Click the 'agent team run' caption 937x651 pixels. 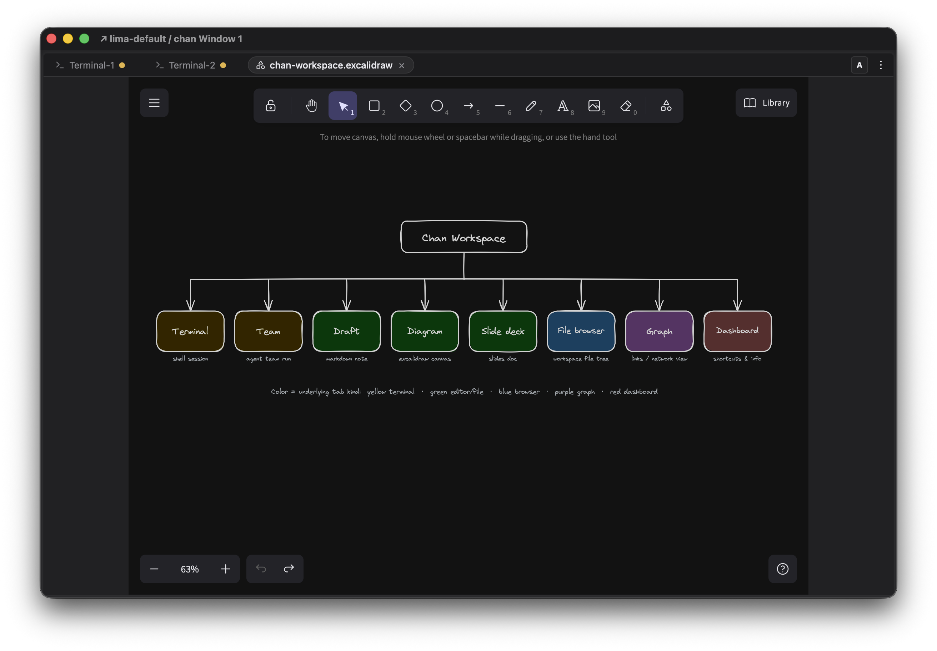pos(269,359)
